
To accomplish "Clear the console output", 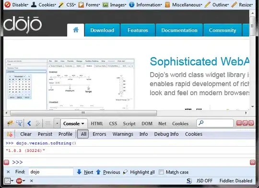I will pos(26,134).
